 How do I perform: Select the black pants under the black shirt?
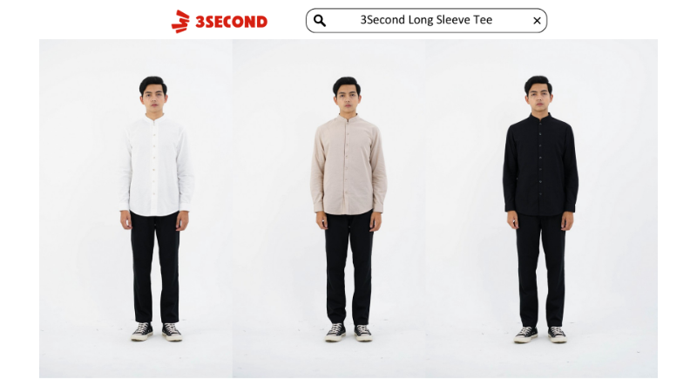click(x=540, y=270)
